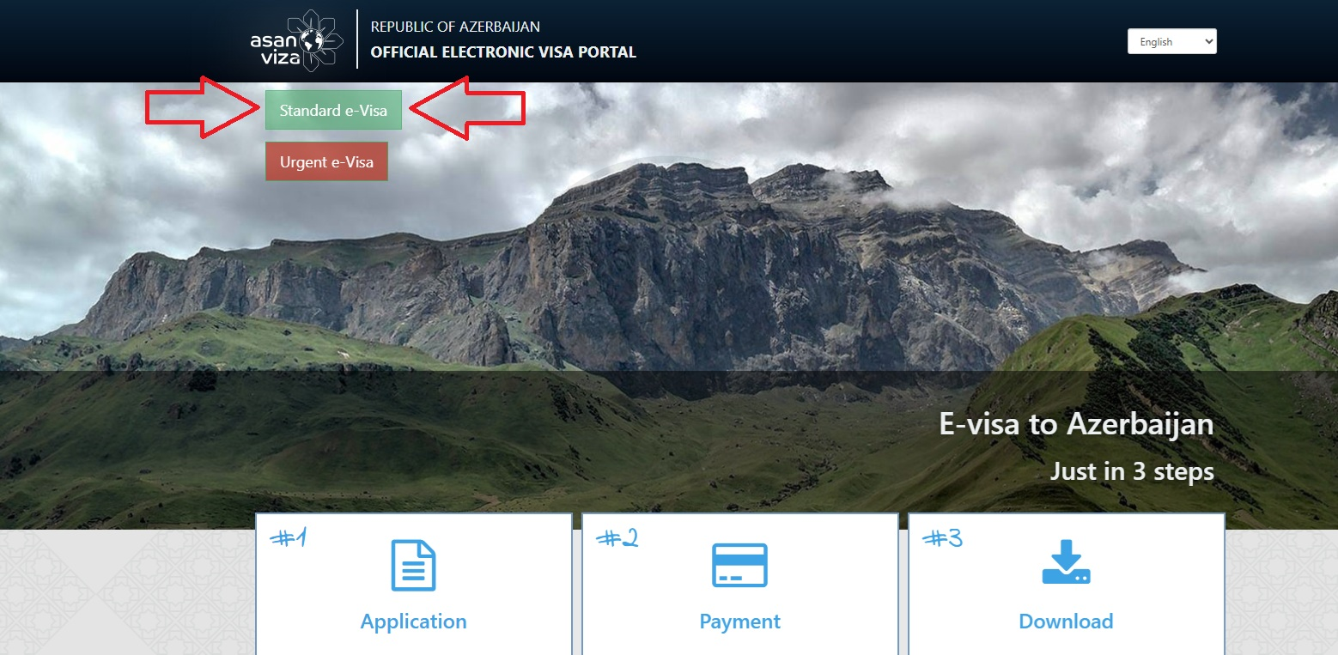
Task: Open the Application step link
Action: (x=413, y=622)
